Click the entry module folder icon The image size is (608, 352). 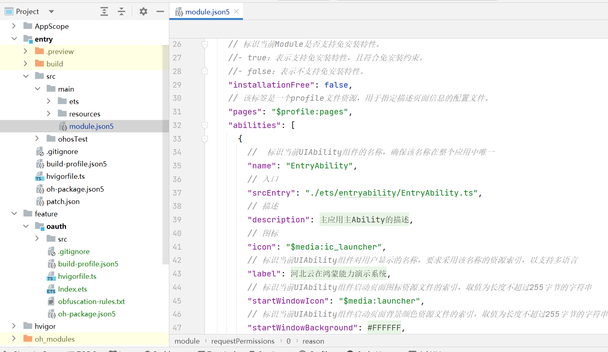28,39
